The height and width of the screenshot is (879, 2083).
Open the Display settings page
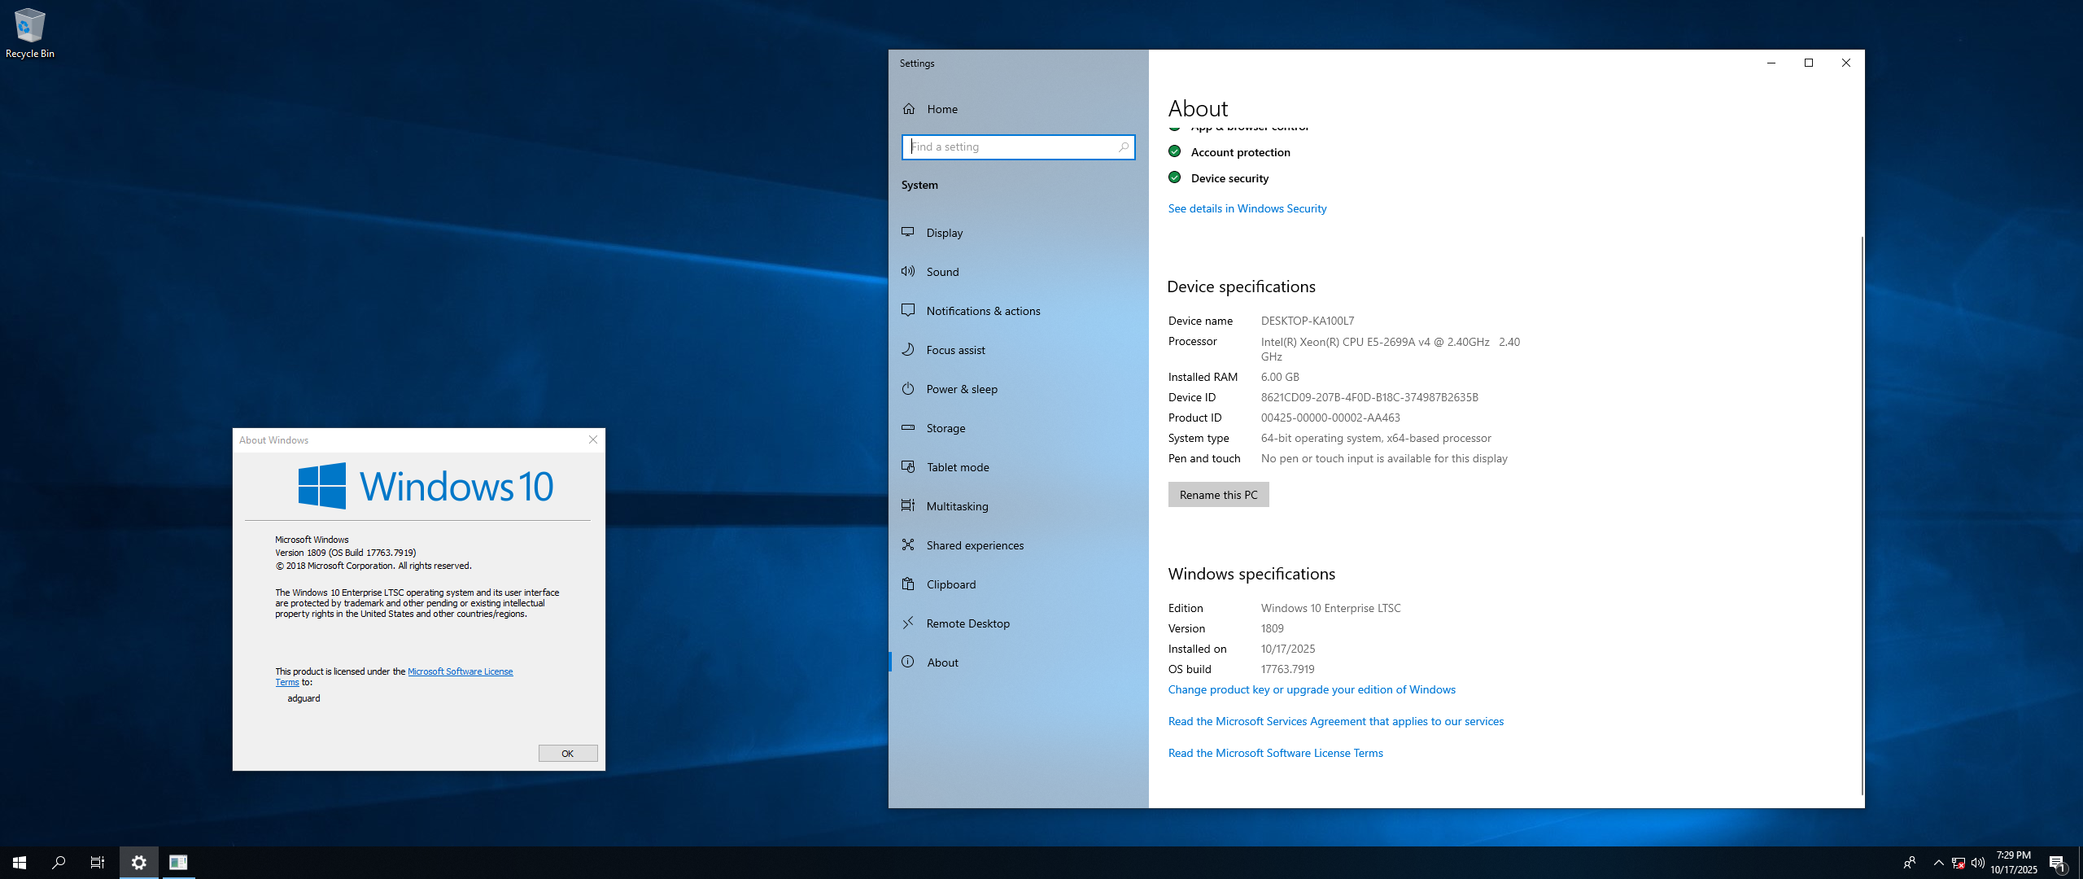[944, 233]
